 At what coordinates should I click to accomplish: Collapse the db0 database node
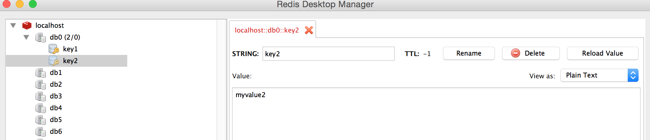coord(26,37)
